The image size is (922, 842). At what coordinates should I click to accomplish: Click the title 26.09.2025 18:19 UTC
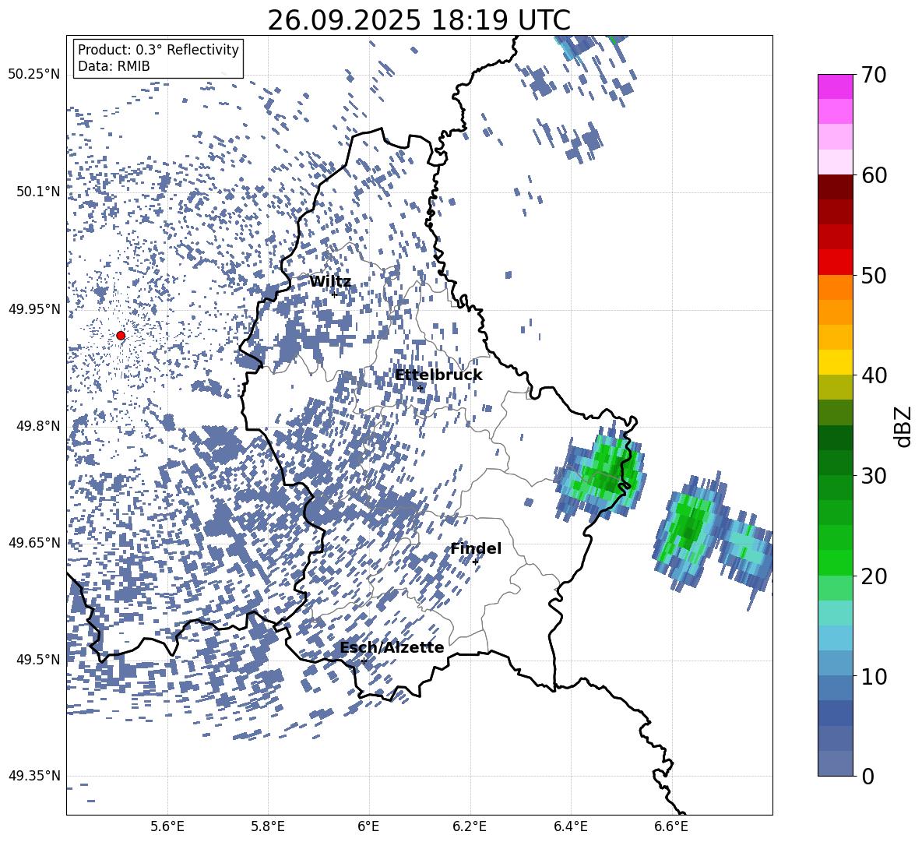pos(419,20)
